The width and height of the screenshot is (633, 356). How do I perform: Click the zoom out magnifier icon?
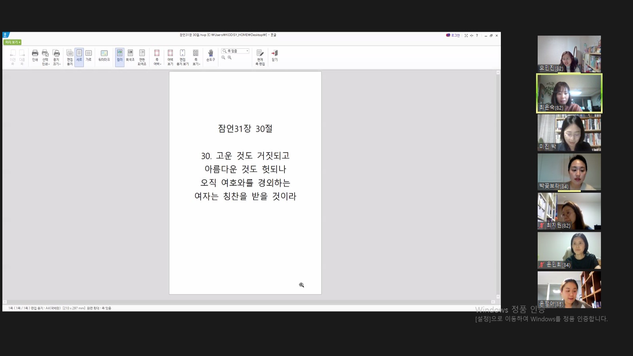[224, 58]
